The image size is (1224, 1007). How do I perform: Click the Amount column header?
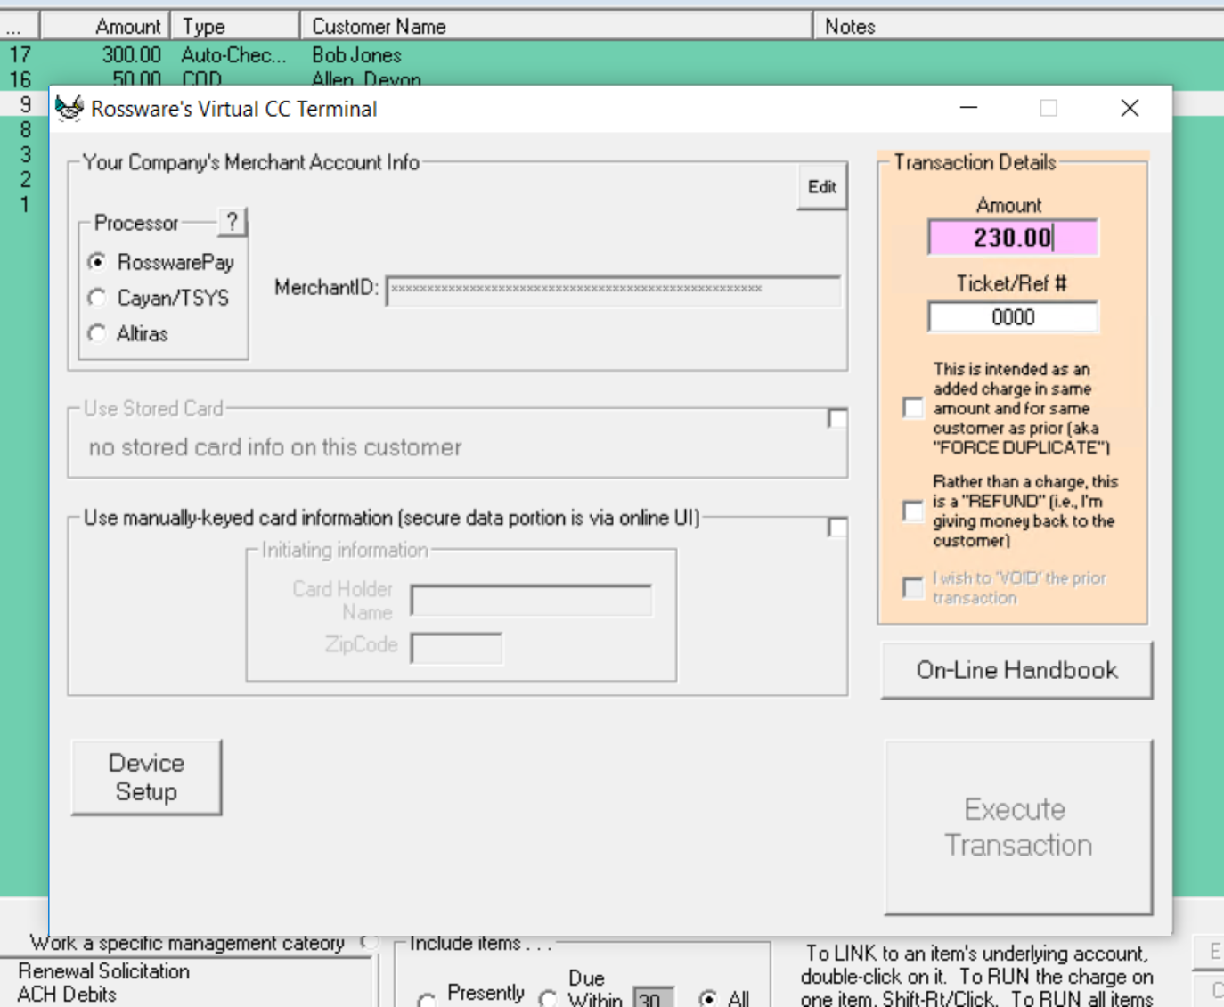pyautogui.click(x=105, y=27)
